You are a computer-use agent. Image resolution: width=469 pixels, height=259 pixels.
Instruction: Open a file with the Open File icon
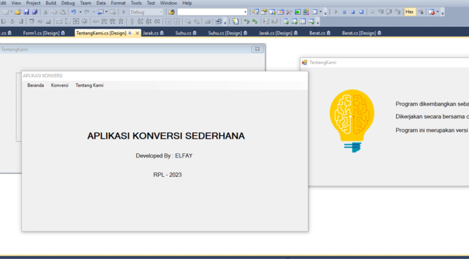tap(18, 12)
